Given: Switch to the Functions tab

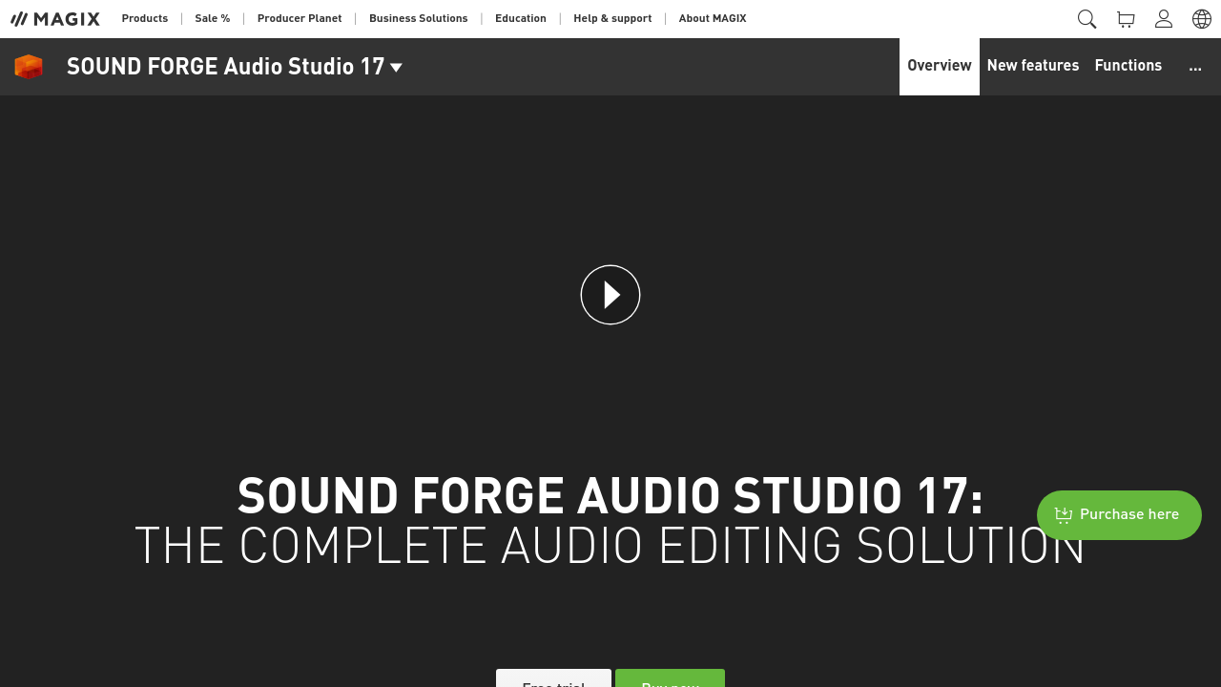Looking at the screenshot, I should [x=1128, y=66].
